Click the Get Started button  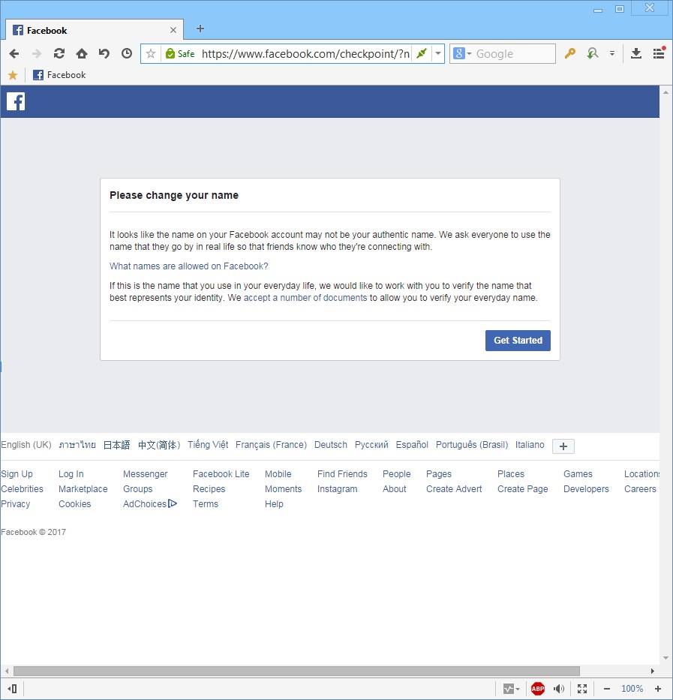click(518, 341)
